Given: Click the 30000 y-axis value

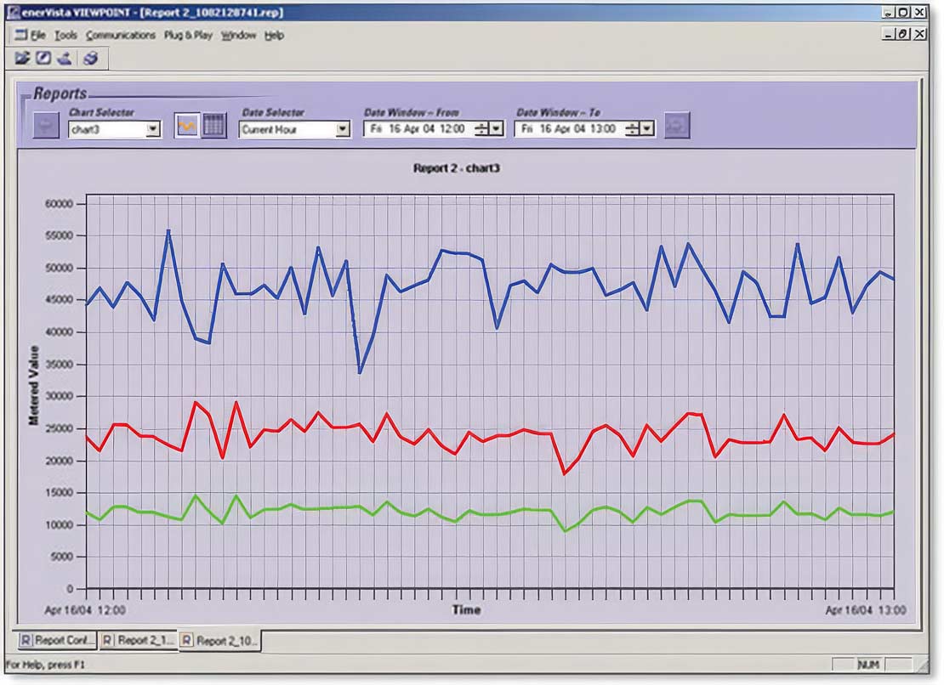Looking at the screenshot, I should click(x=59, y=396).
